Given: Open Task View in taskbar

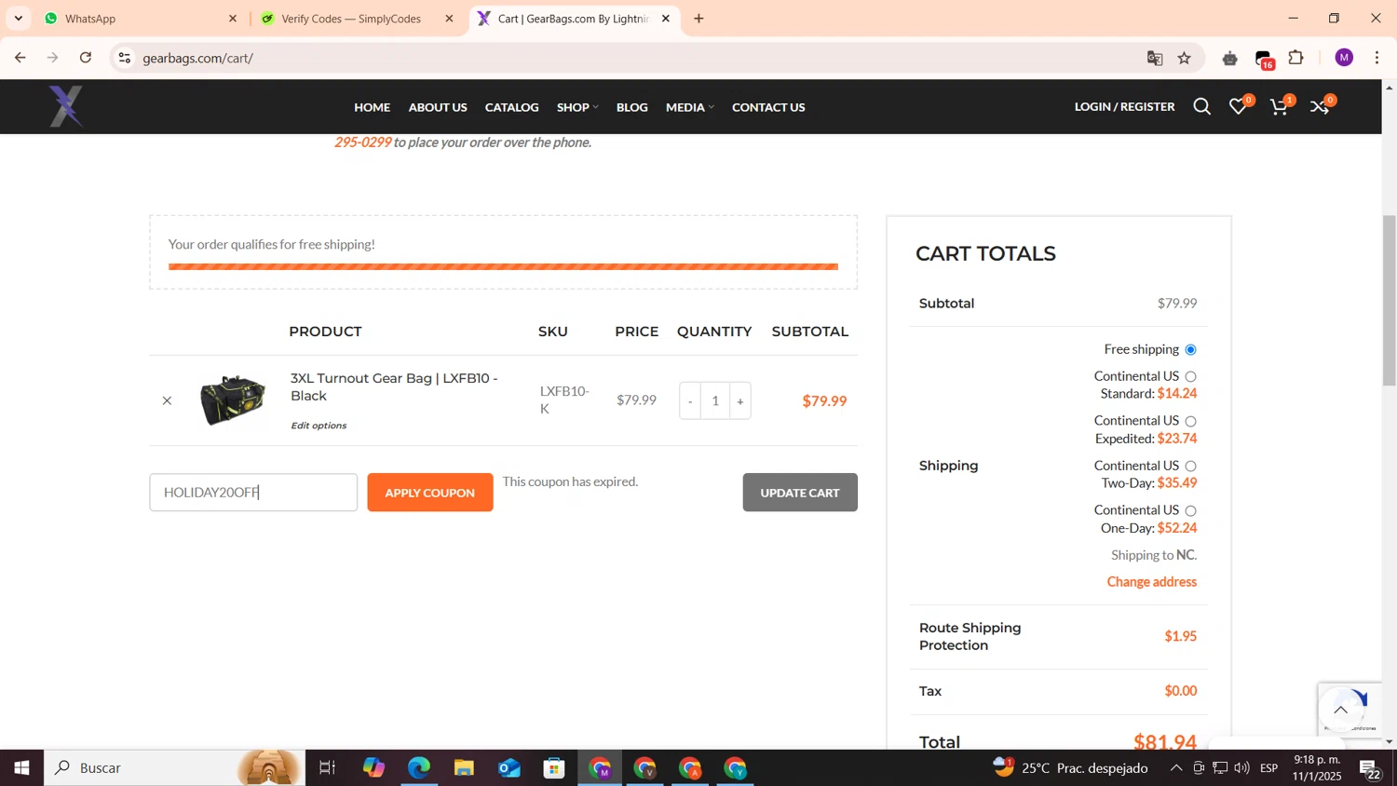Looking at the screenshot, I should point(327,768).
